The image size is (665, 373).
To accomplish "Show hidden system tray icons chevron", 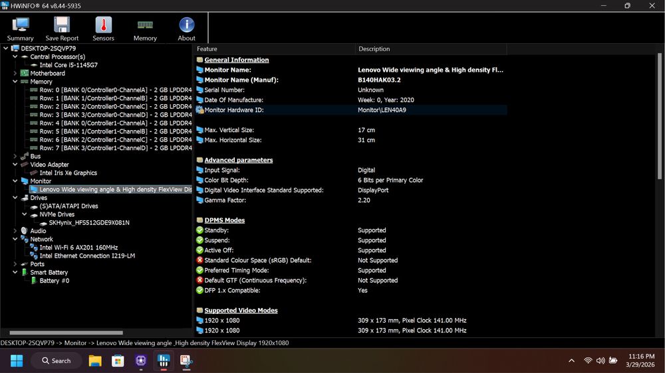I will tap(571, 361).
